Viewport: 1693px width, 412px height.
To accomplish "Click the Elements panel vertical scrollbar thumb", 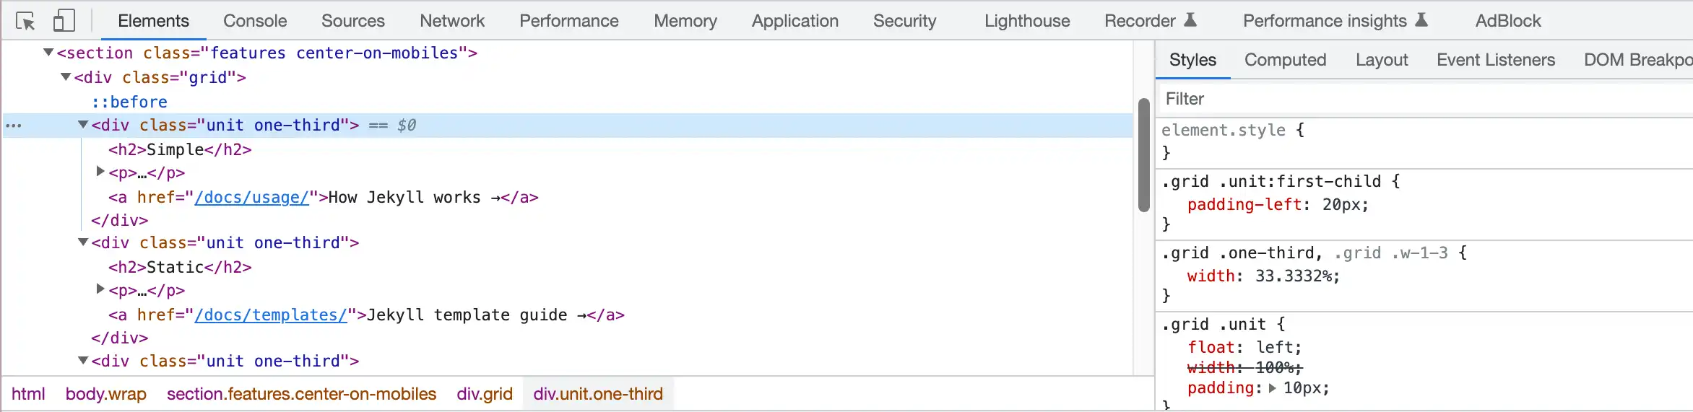I will click(x=1143, y=155).
